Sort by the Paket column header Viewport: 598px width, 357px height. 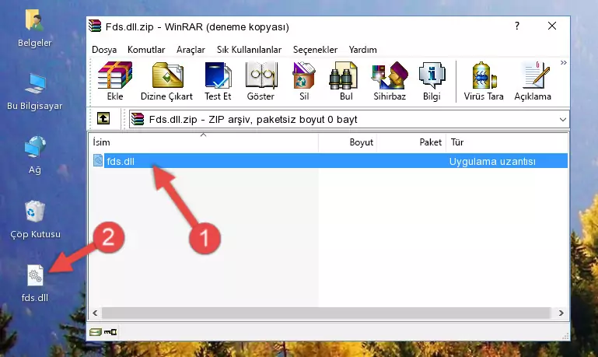tap(411, 142)
